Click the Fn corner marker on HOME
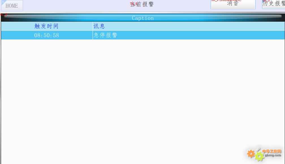The width and height of the screenshot is (285, 164). tap(3, 2)
